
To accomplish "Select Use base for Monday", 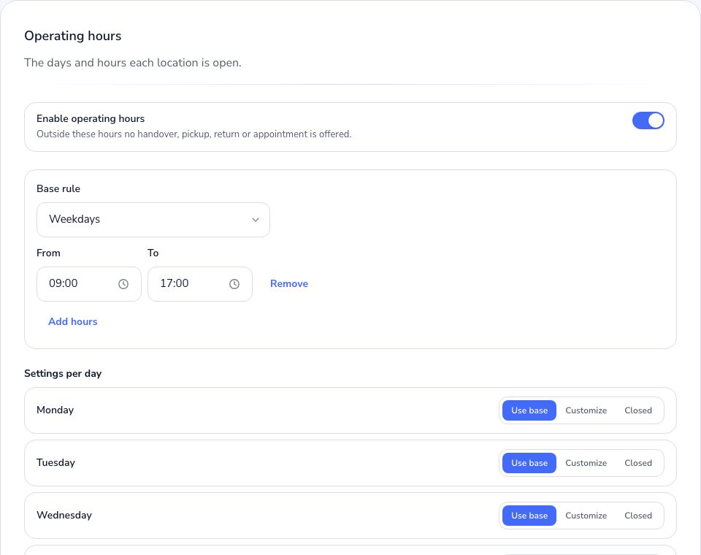I will pyautogui.click(x=529, y=410).
